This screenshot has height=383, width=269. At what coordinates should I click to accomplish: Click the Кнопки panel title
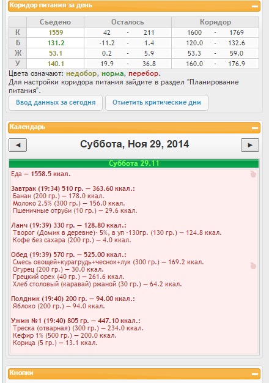click(x=21, y=373)
